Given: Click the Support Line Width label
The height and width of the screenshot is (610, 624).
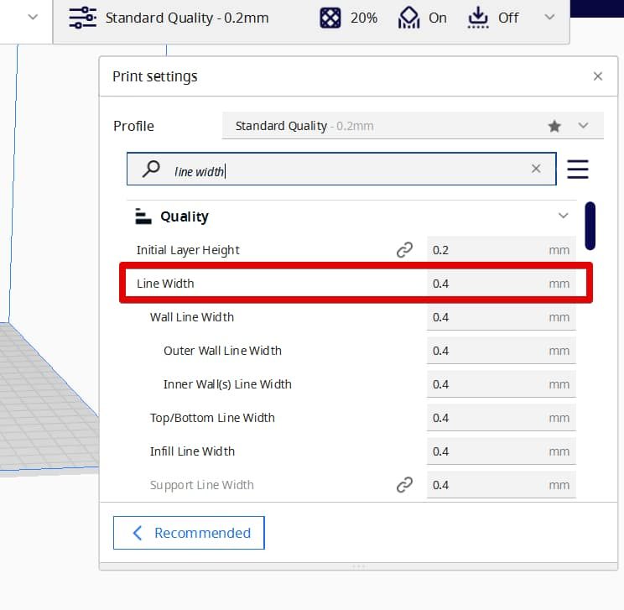Looking at the screenshot, I should click(201, 485).
